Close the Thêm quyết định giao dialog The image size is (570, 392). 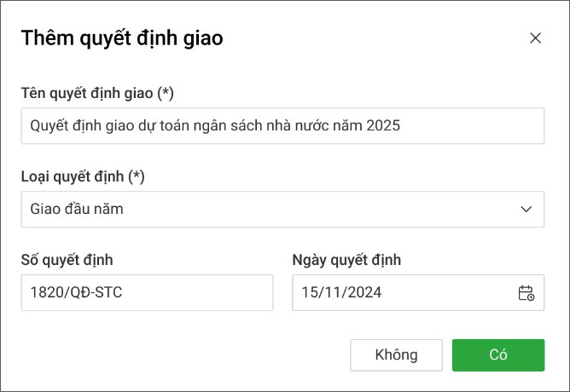[535, 37]
